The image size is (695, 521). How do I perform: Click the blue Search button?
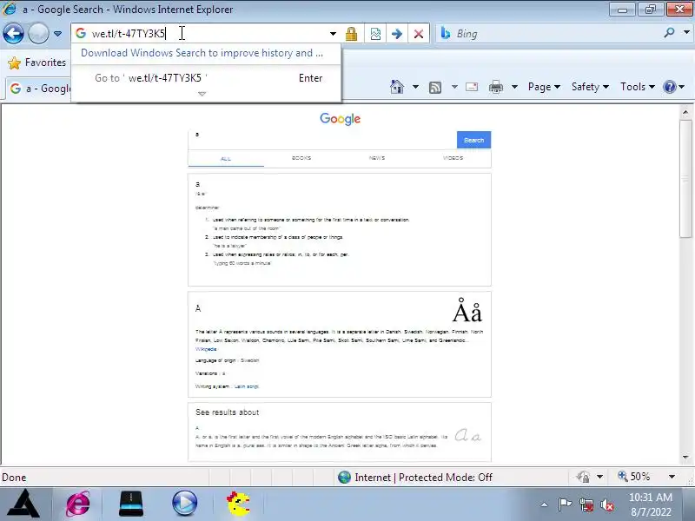point(473,140)
